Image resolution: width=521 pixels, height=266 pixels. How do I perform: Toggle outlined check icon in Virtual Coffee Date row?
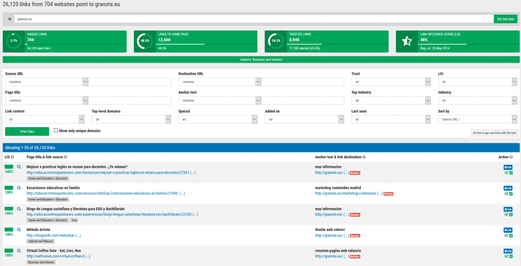[x=506, y=256]
